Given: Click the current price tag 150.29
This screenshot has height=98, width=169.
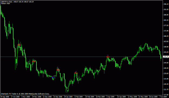Looking at the screenshot, I should pos(166,57).
